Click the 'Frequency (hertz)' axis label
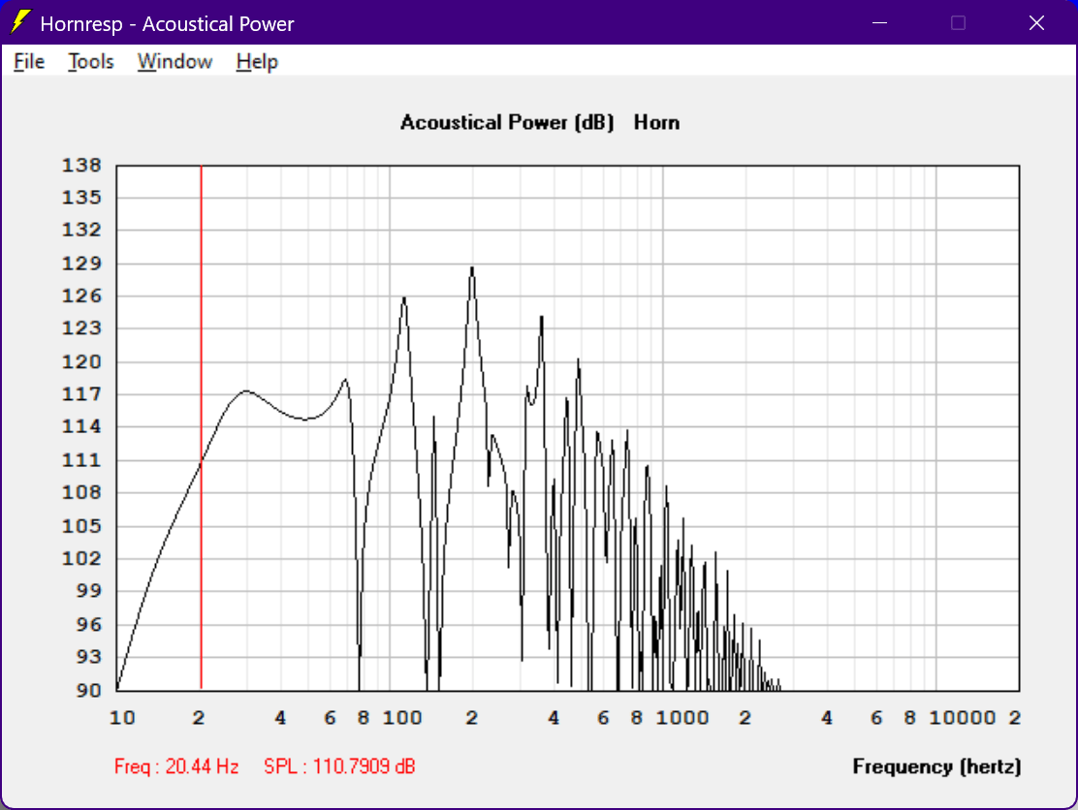This screenshot has height=810, width=1078. coord(936,766)
